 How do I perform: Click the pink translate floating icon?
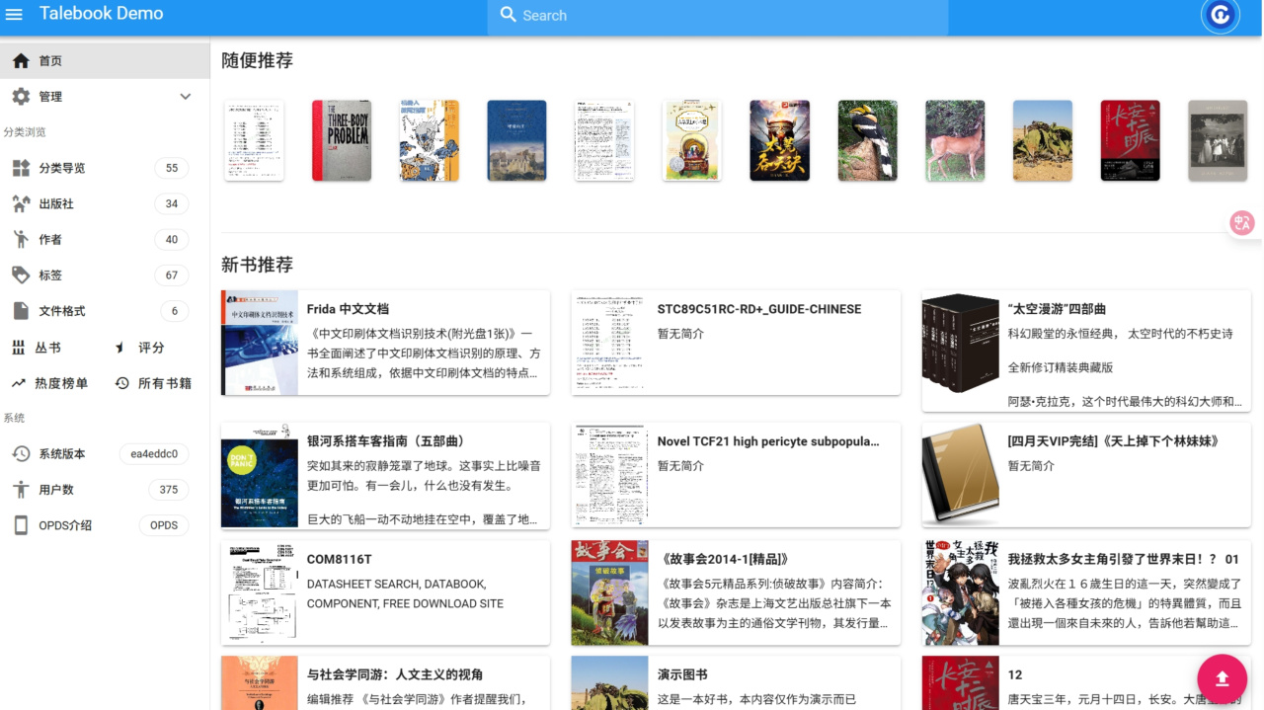(1242, 223)
